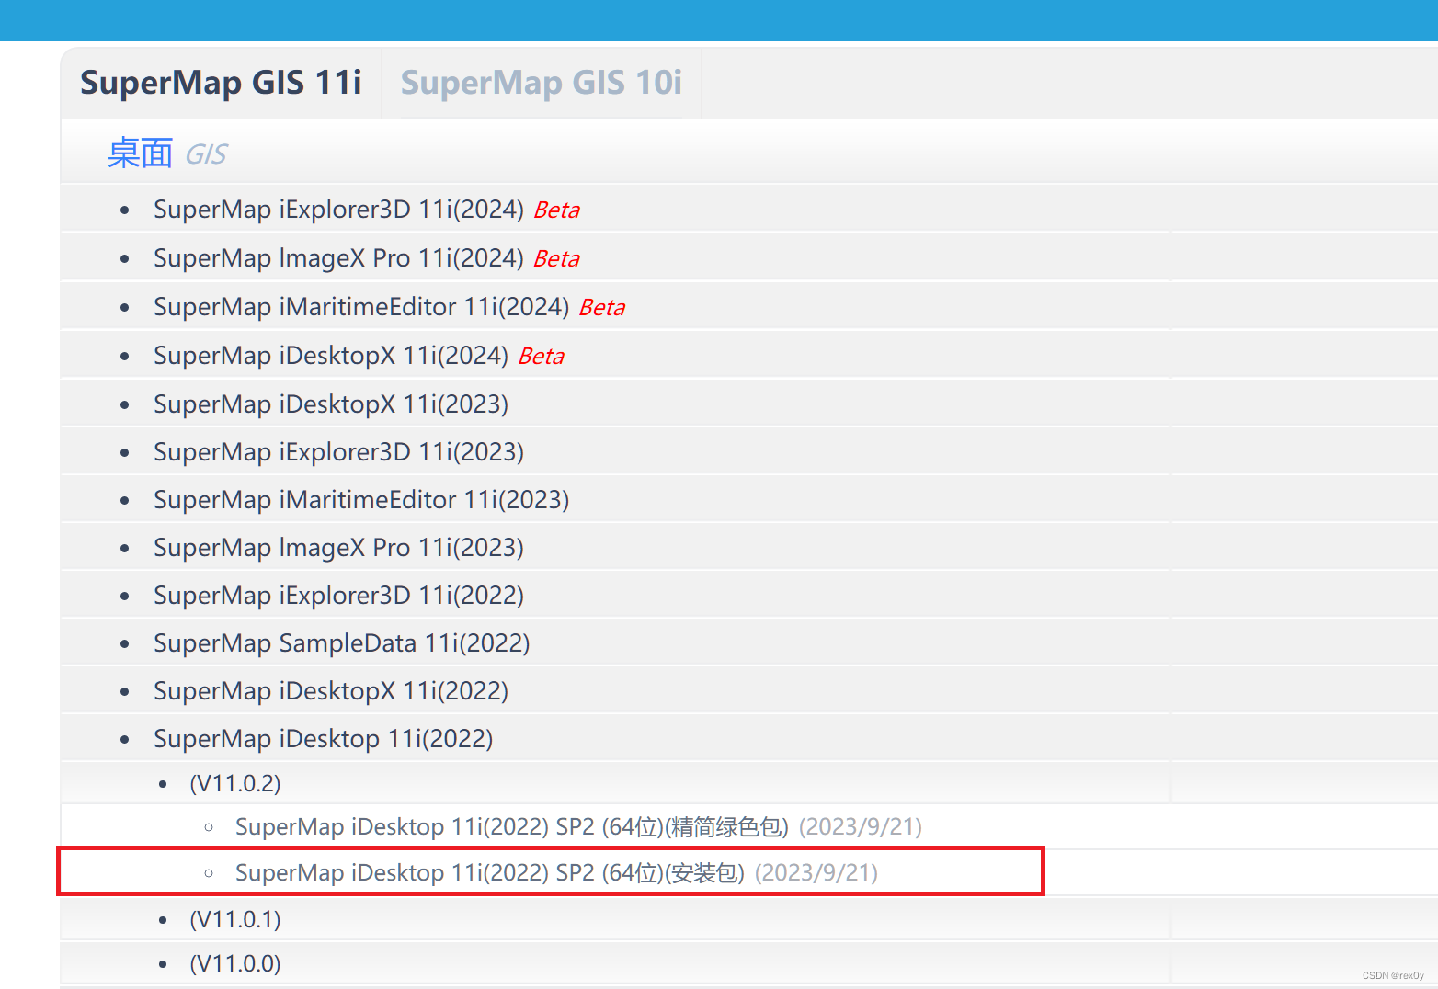Open SuperMap iDesktopX 11i(2024) Beta entry
This screenshot has height=989, width=1438.
359,356
